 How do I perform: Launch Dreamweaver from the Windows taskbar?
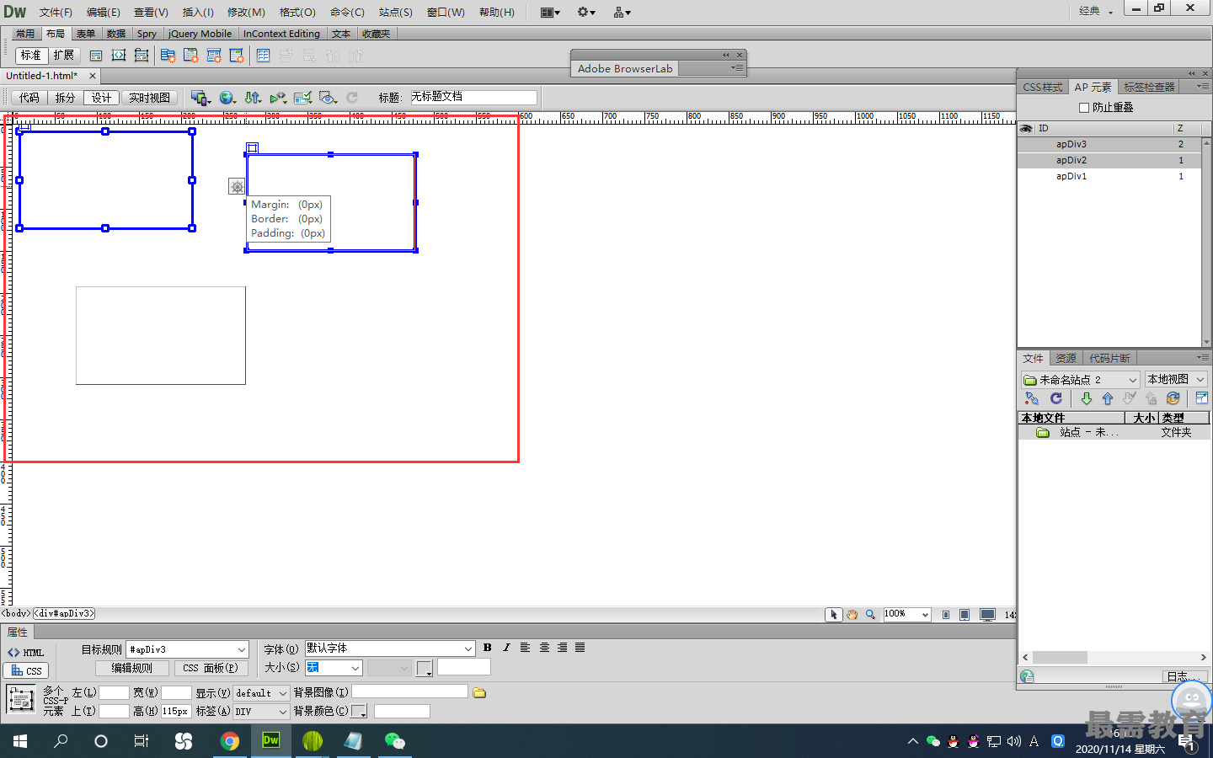[x=271, y=740]
